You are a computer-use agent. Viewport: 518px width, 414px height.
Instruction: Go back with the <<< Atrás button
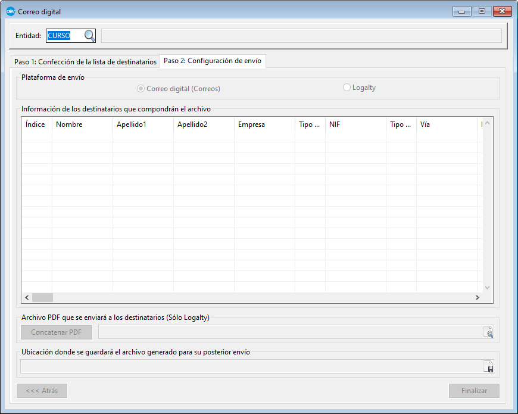[42, 391]
